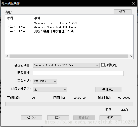Viewport: 138px width, 127px height.
Task: Select the '此操作需要计算机管理员权限' log row
Action: click(x=54, y=31)
